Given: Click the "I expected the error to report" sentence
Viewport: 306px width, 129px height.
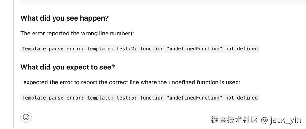Looking at the screenshot, I should [x=61, y=82].
